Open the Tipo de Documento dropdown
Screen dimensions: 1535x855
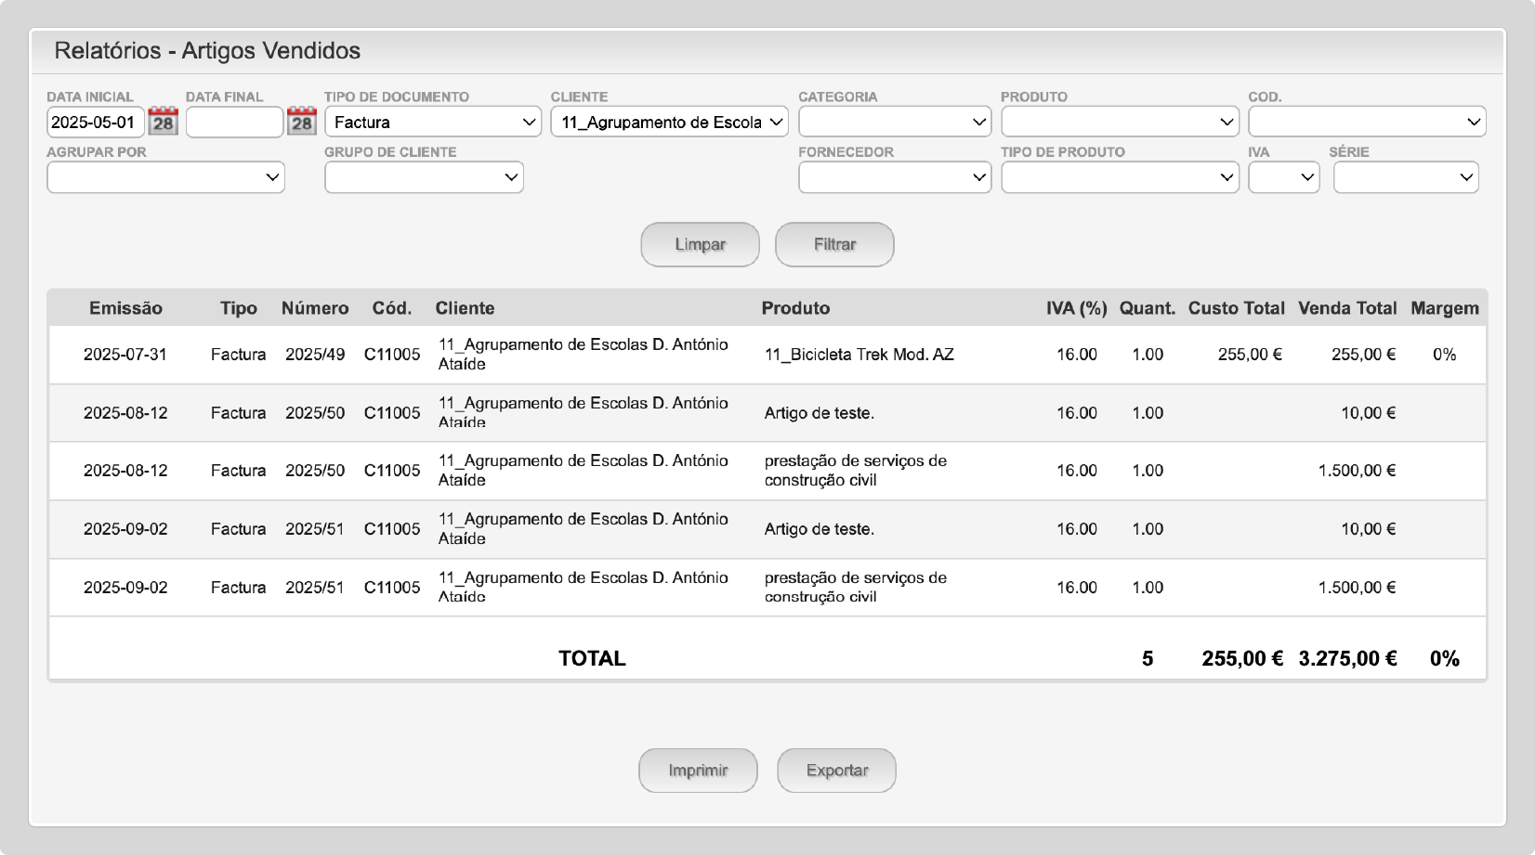(x=433, y=122)
